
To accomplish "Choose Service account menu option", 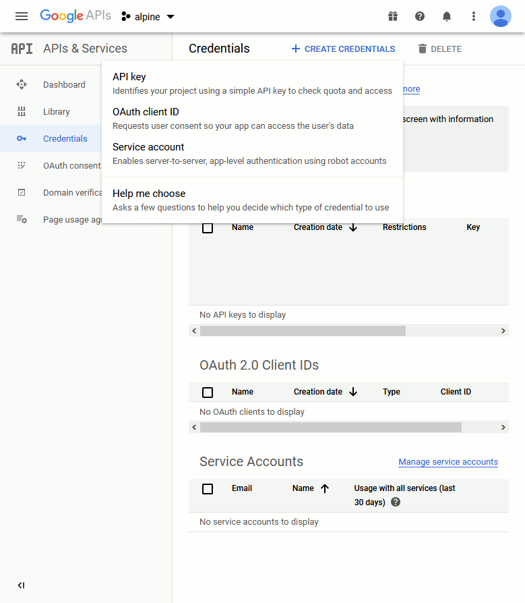I will tap(252, 153).
